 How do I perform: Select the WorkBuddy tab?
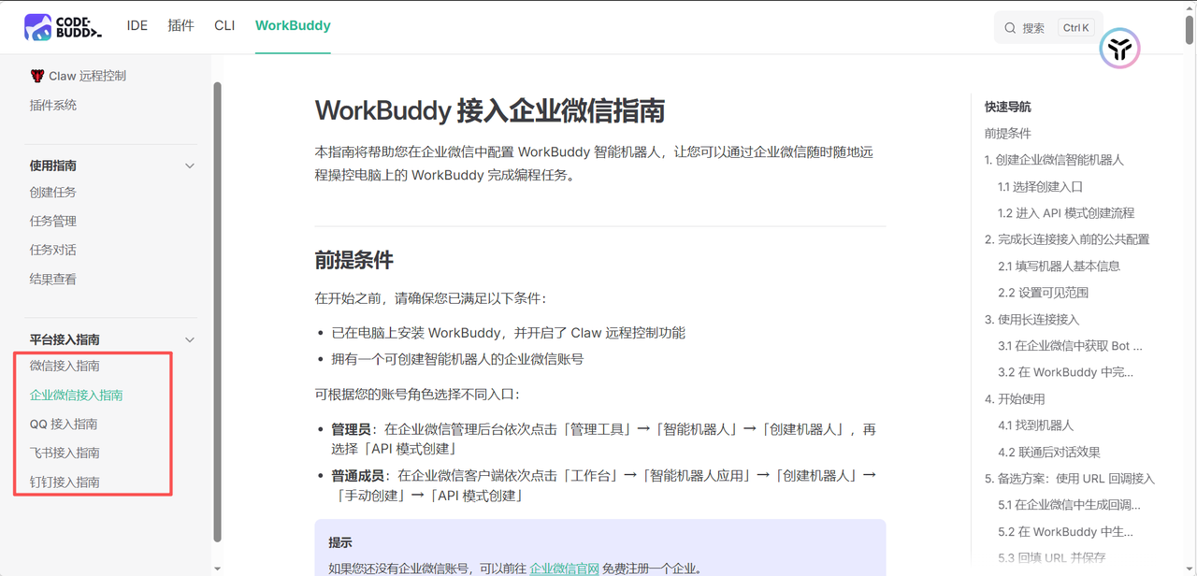point(293,25)
